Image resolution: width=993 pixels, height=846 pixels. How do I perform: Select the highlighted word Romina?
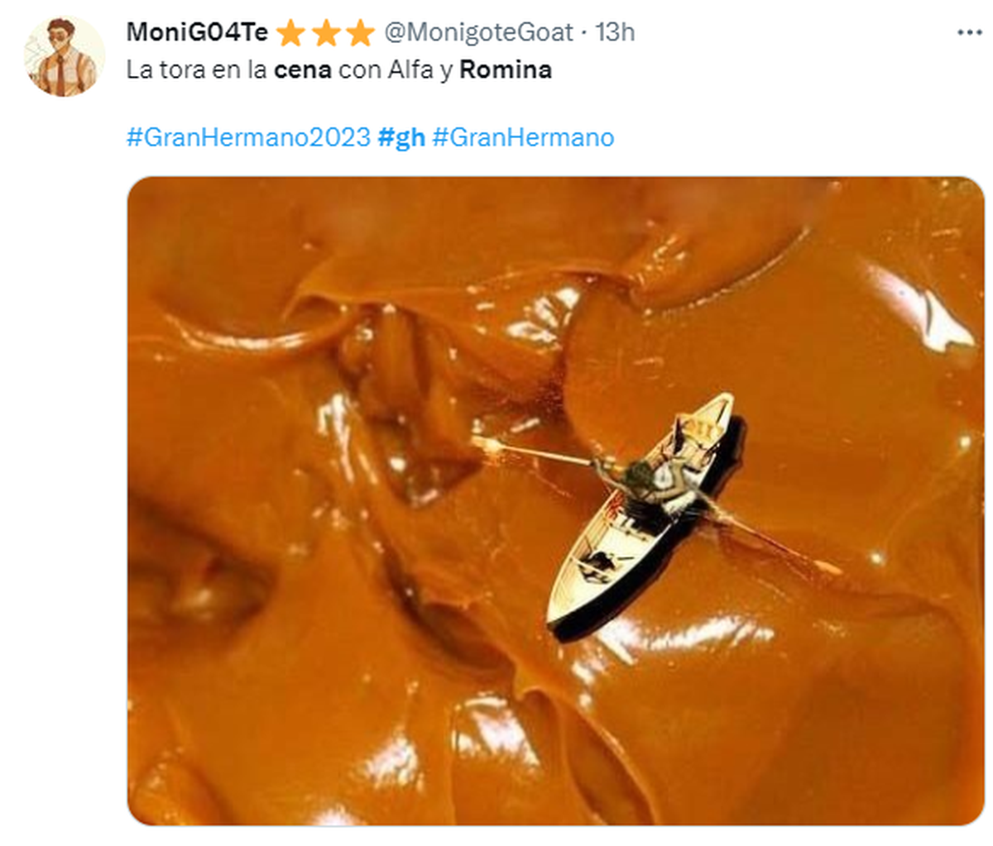point(506,71)
